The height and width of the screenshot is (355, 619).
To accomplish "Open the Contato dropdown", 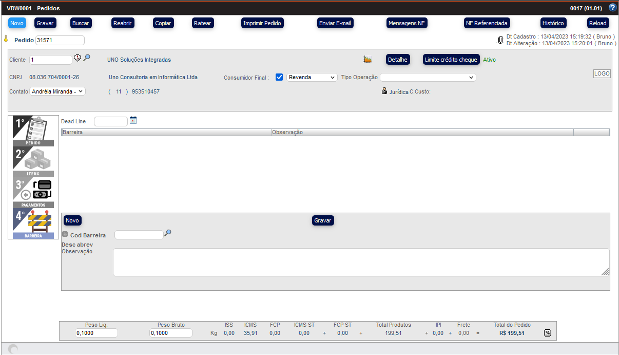I will 57,91.
